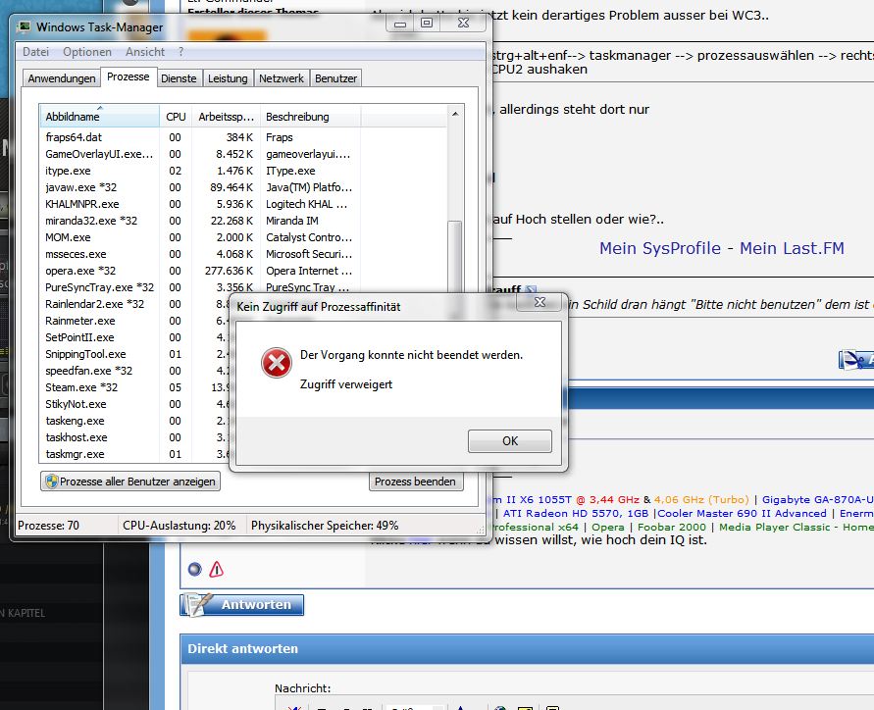The height and width of the screenshot is (710, 874).
Task: Click the Task-Manager title bar icon
Action: [x=24, y=26]
